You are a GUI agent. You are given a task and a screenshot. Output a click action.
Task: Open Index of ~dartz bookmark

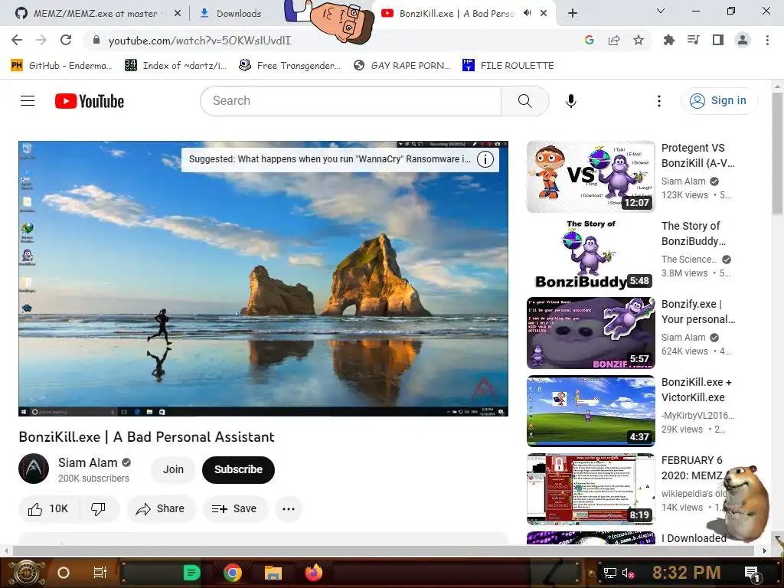coord(175,66)
